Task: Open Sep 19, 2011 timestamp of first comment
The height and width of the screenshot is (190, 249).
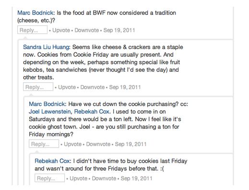Action: [119, 30]
